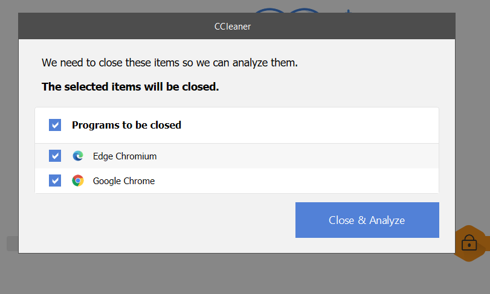Click the gray bar behind the dialog's left edge
This screenshot has width=490, height=294.
(x=12, y=243)
